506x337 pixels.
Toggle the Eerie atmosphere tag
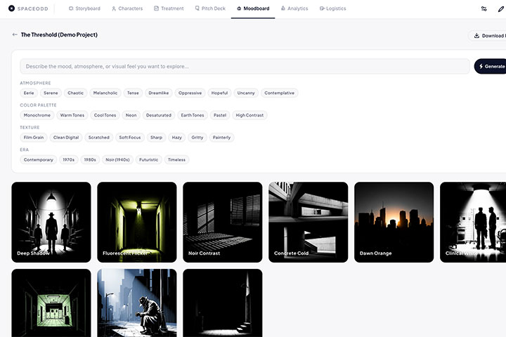click(29, 93)
